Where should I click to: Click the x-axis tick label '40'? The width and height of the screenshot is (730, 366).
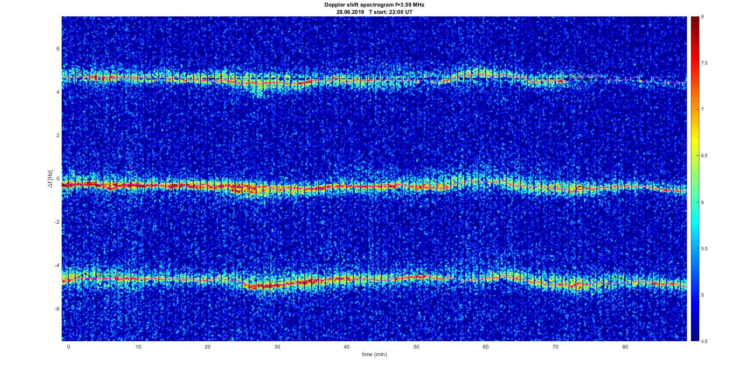coord(347,347)
